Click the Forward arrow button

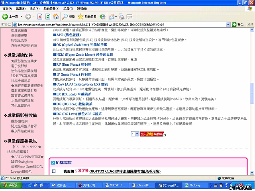[x=28, y=17]
